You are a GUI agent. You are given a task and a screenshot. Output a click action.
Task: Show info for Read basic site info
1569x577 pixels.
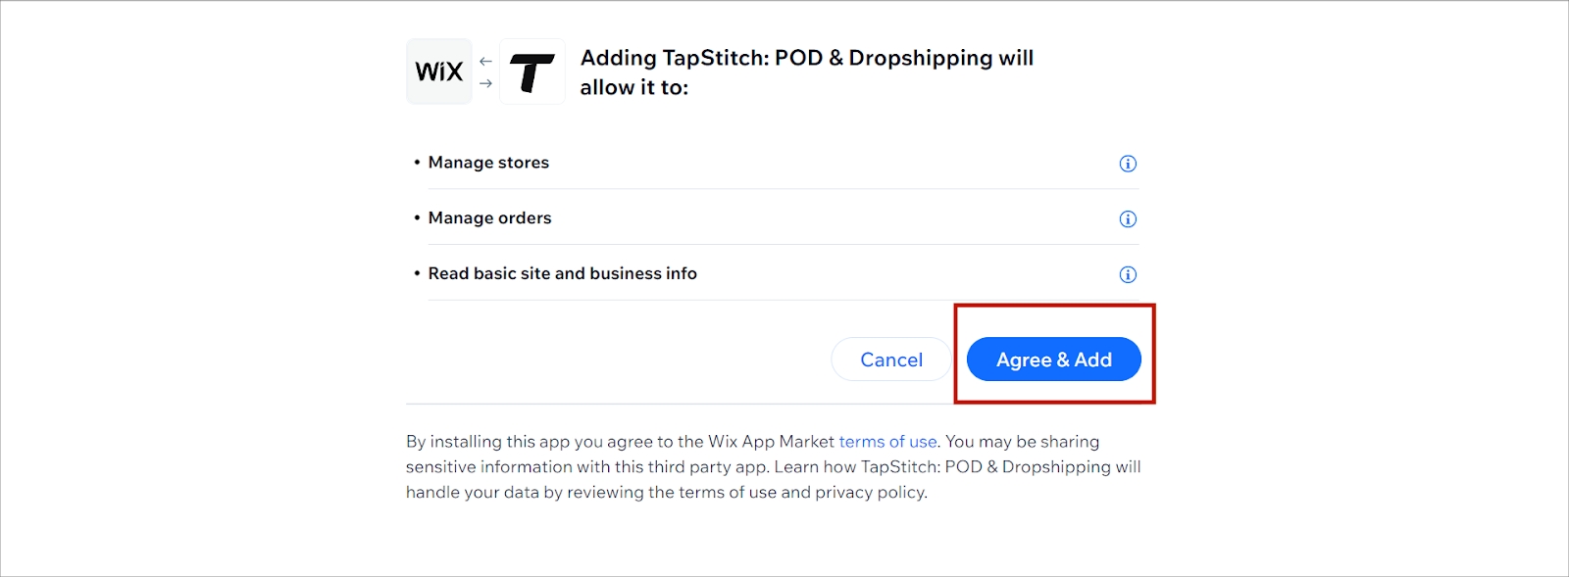pyautogui.click(x=1128, y=274)
